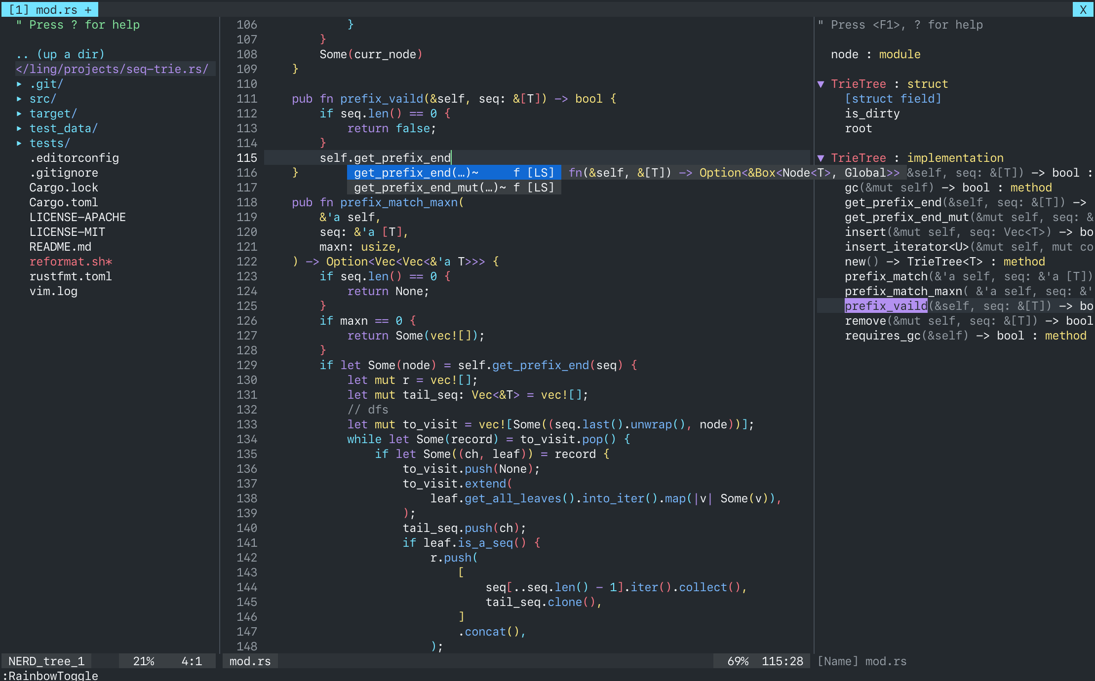Click line number 129 in gutter

[x=246, y=365]
